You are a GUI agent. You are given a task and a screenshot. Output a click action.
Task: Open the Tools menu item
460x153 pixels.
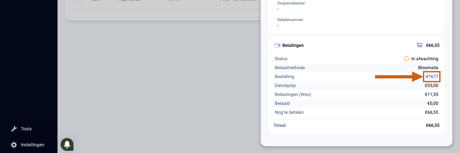(26, 129)
